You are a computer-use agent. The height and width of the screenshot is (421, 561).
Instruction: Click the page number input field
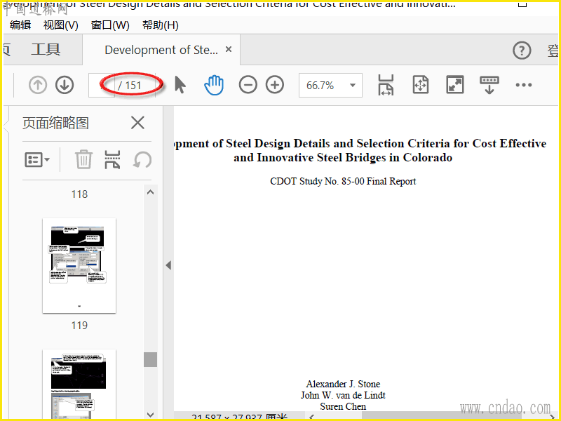pyautogui.click(x=102, y=85)
